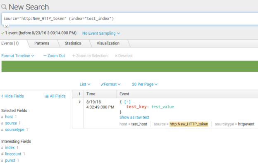This screenshot has width=258, height=163.
Task: Click the i column header
Action: [x=79, y=94]
